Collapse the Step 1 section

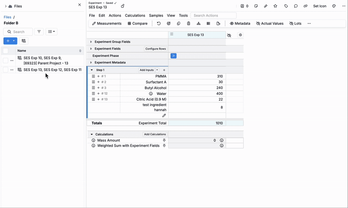pyautogui.click(x=92, y=70)
